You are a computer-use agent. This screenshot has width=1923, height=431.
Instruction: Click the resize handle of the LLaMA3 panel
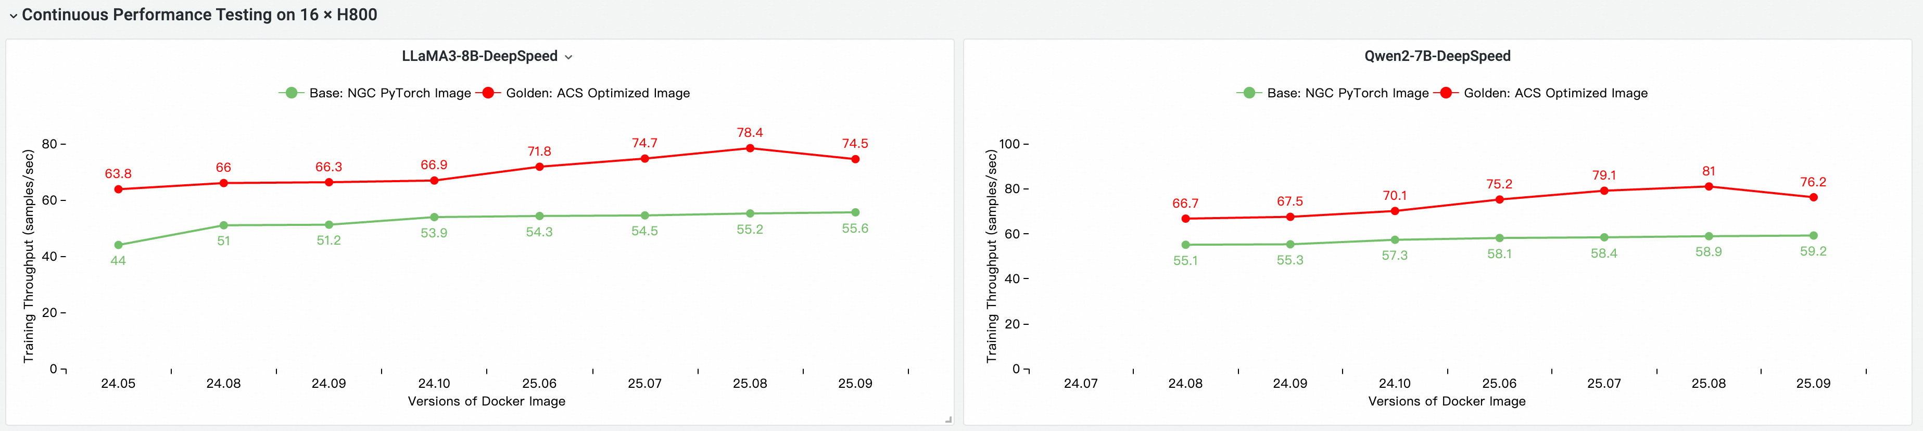coord(948,420)
